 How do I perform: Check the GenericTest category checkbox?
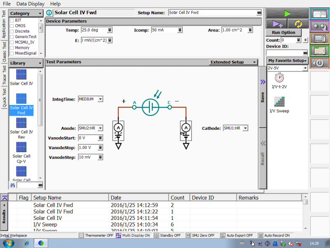click(x=12, y=37)
